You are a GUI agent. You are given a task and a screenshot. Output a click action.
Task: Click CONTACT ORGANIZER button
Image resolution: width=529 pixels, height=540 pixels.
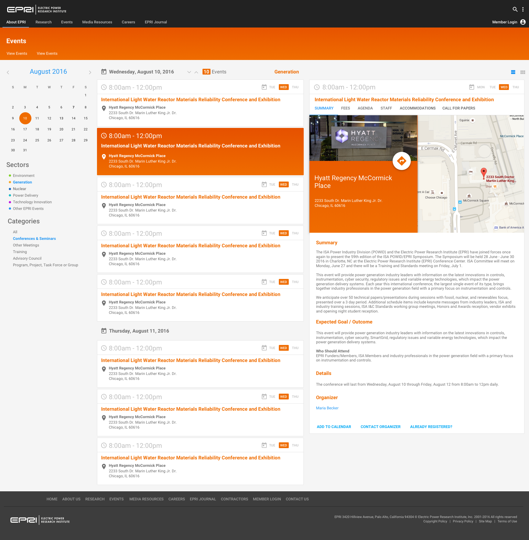coord(380,427)
